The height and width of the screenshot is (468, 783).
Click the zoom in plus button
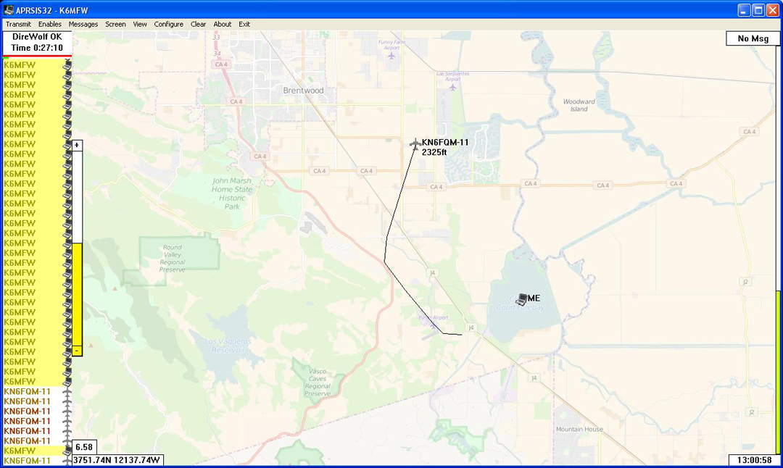[x=77, y=145]
